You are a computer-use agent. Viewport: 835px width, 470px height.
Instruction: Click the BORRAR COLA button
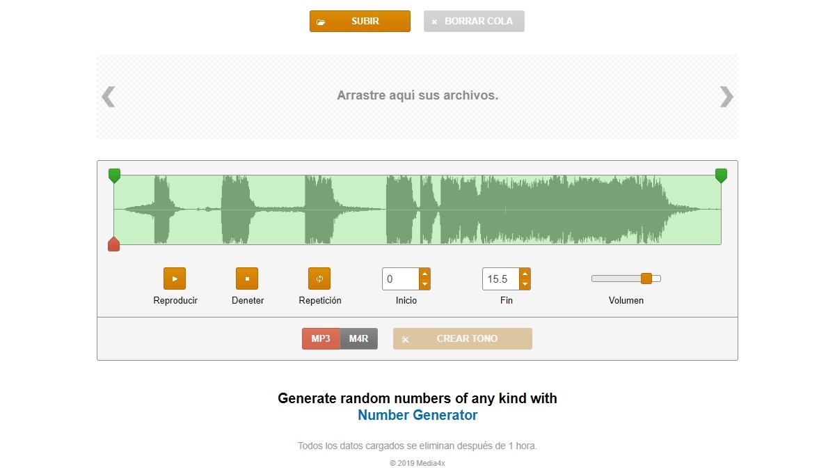[474, 22]
